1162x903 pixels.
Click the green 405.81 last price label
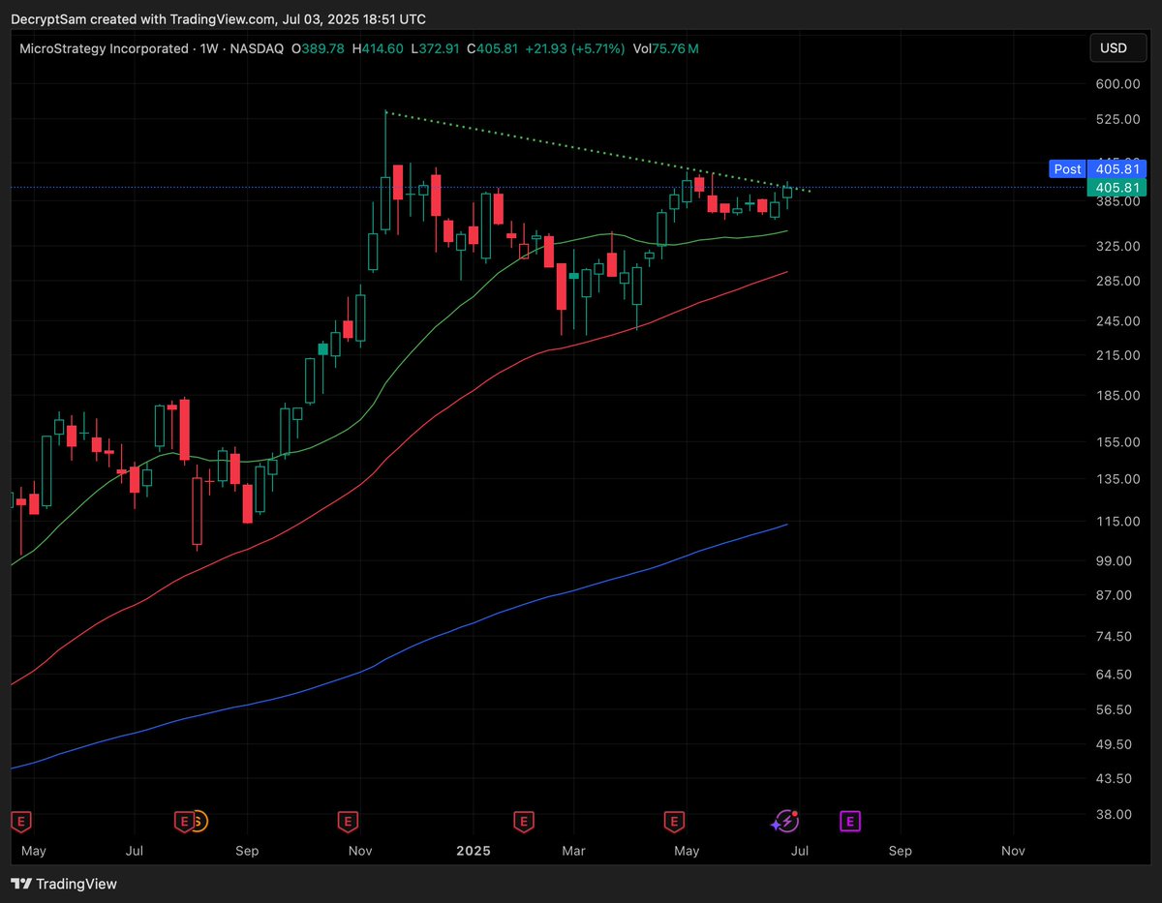(x=1116, y=188)
